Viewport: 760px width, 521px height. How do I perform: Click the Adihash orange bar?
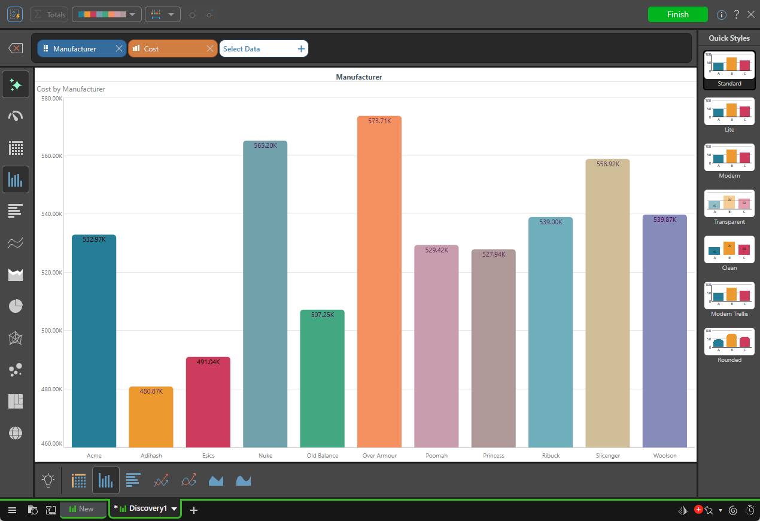point(151,417)
